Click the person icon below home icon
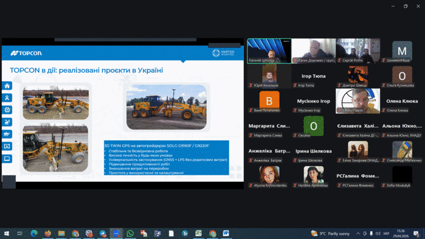 [7, 98]
